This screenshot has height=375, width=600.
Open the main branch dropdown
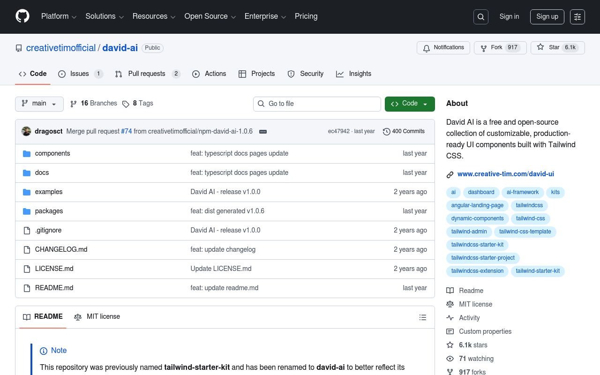pyautogui.click(x=39, y=104)
